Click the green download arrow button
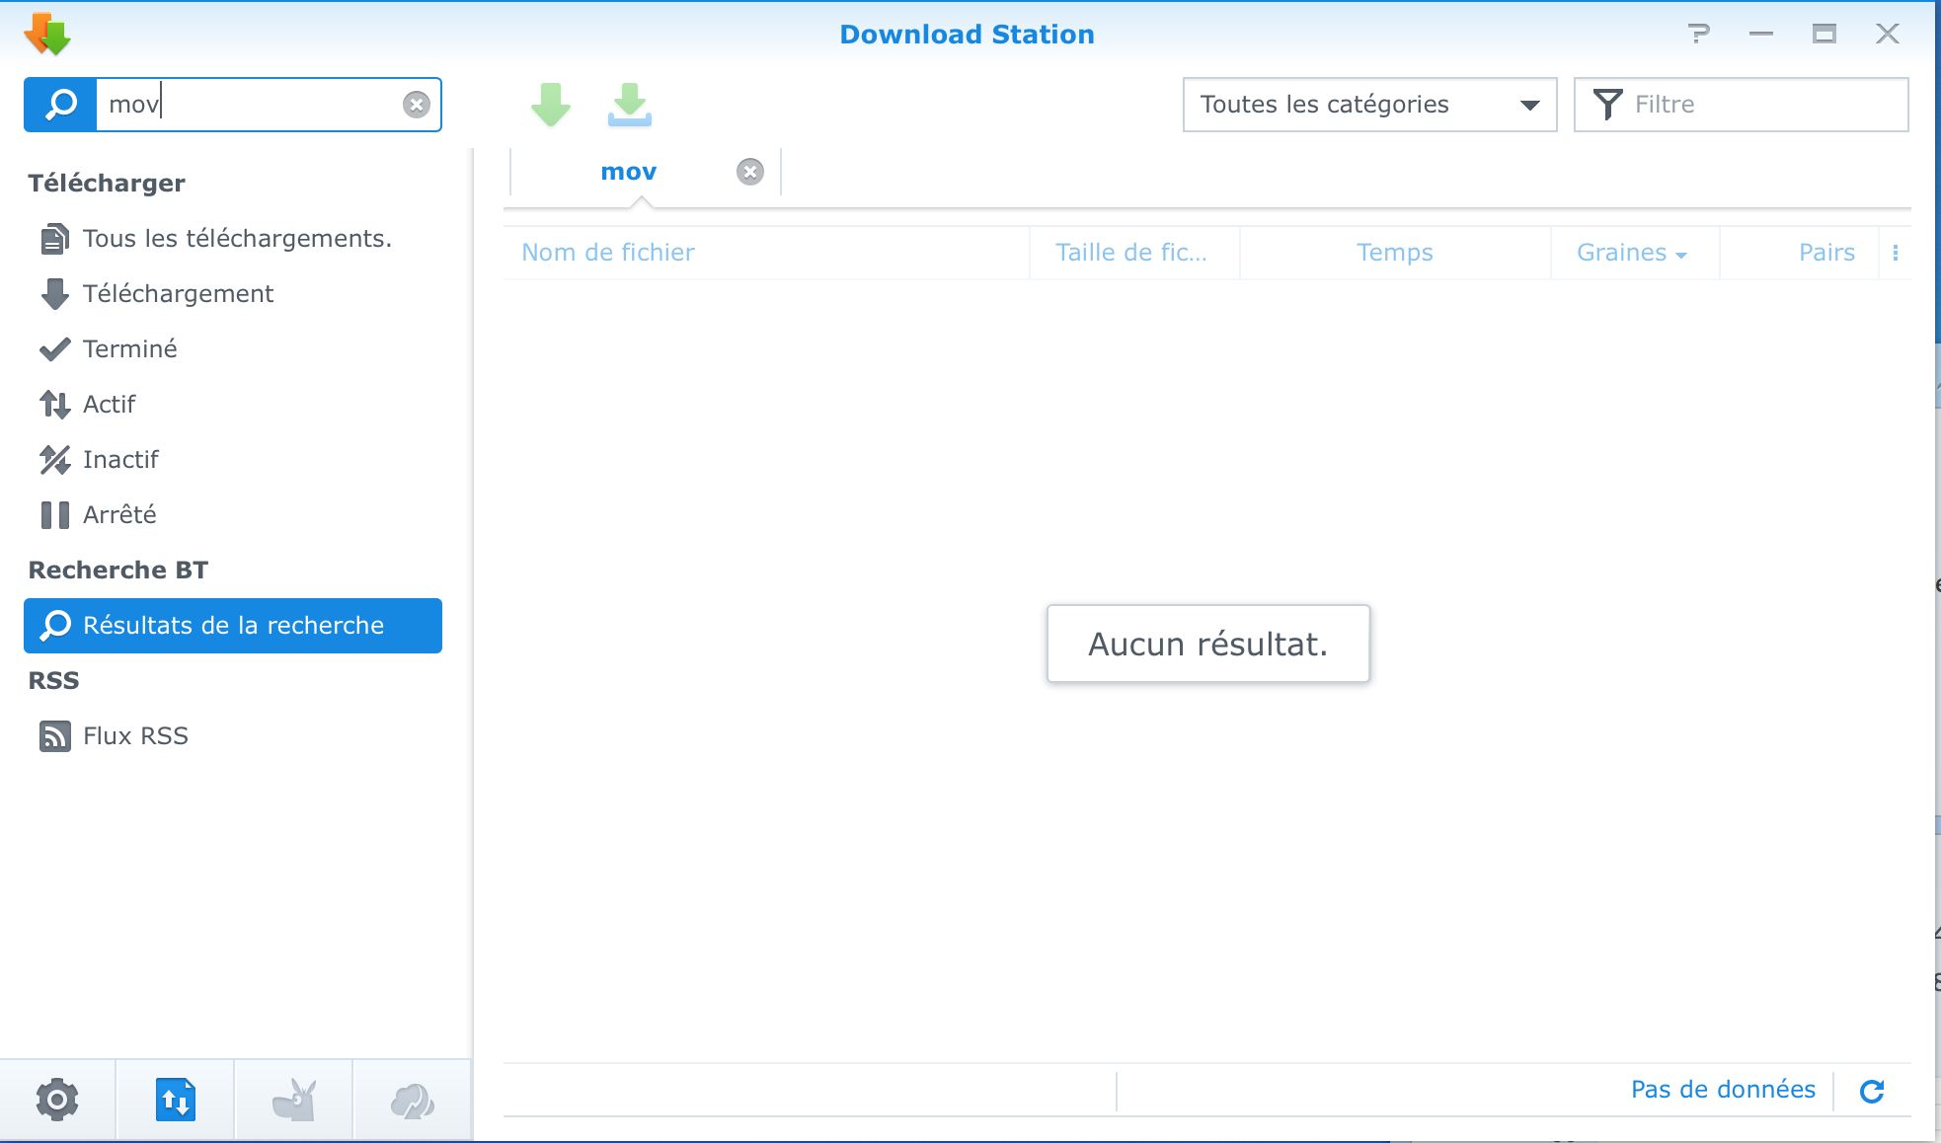 pyautogui.click(x=551, y=105)
